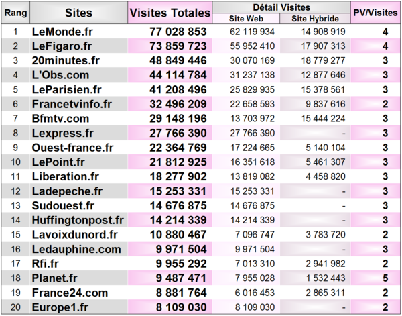Image resolution: width=402 pixels, height=316 pixels.
Task: Click the Francetvinfo.fr site name
Action: (72, 104)
